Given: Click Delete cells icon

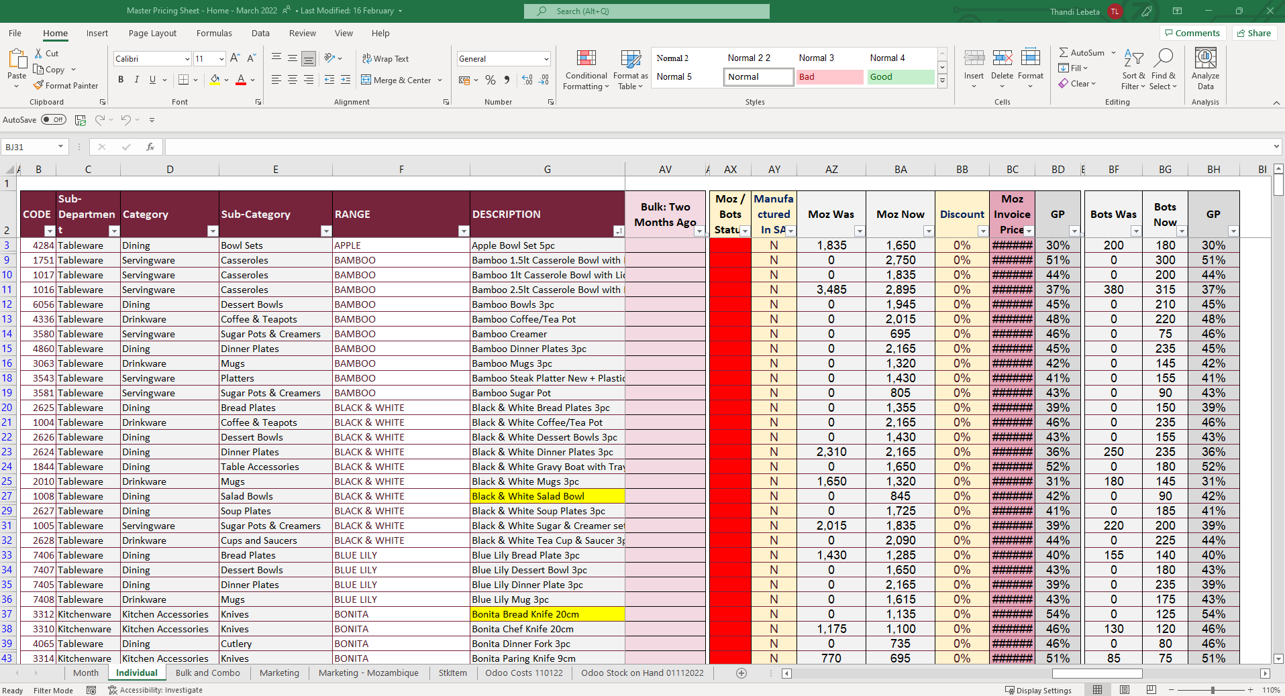Looking at the screenshot, I should pos(1002,59).
